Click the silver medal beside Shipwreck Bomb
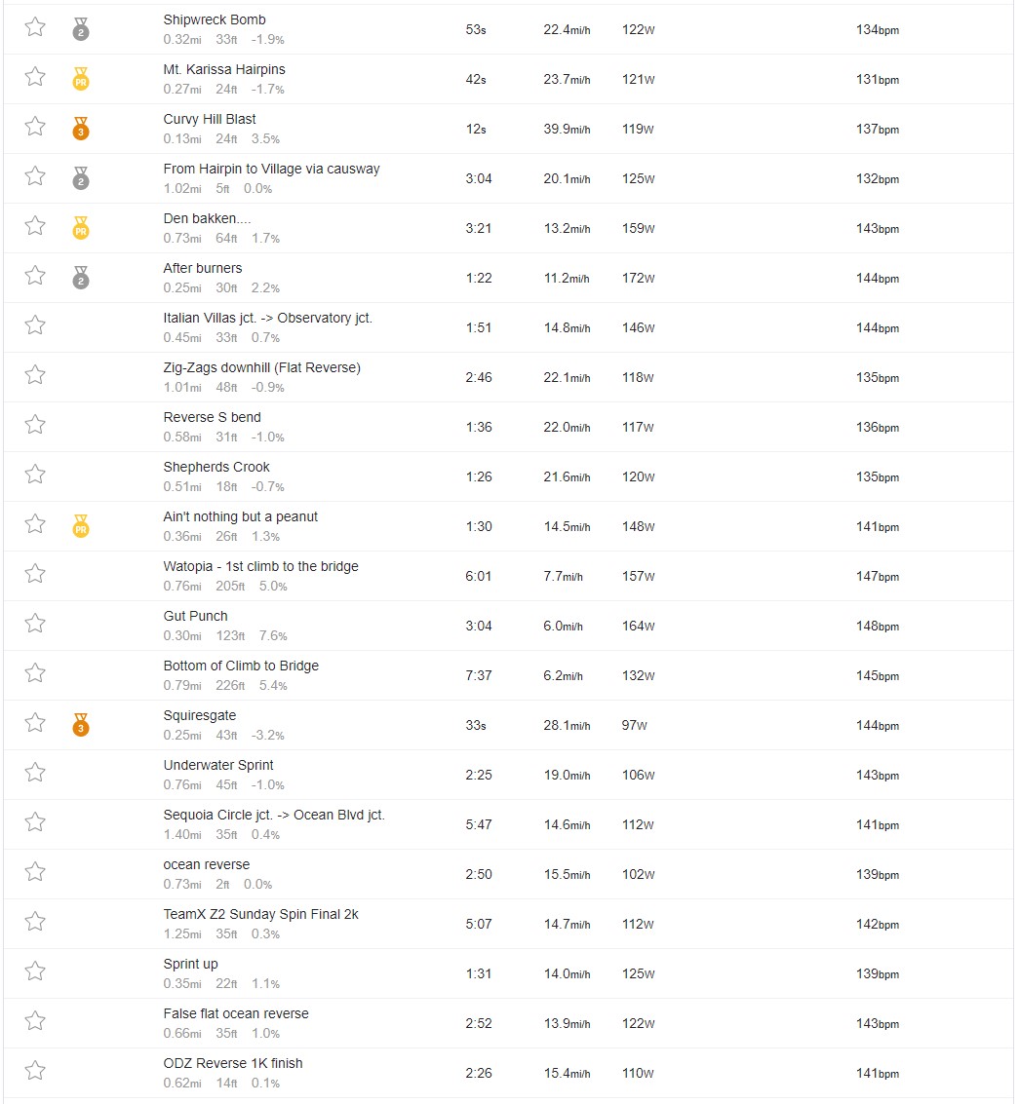This screenshot has width=1019, height=1104. click(81, 29)
